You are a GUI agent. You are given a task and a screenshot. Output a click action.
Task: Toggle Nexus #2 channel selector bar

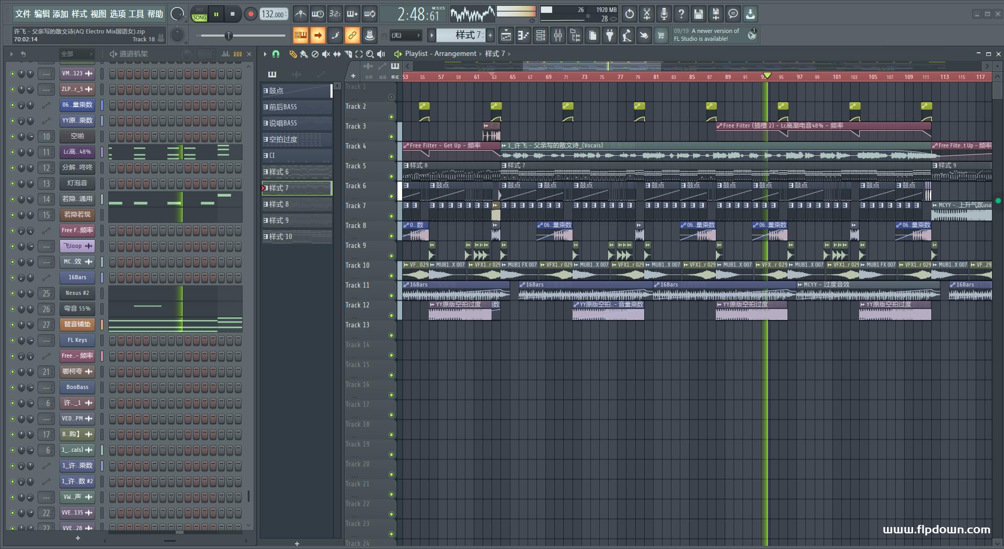[102, 293]
